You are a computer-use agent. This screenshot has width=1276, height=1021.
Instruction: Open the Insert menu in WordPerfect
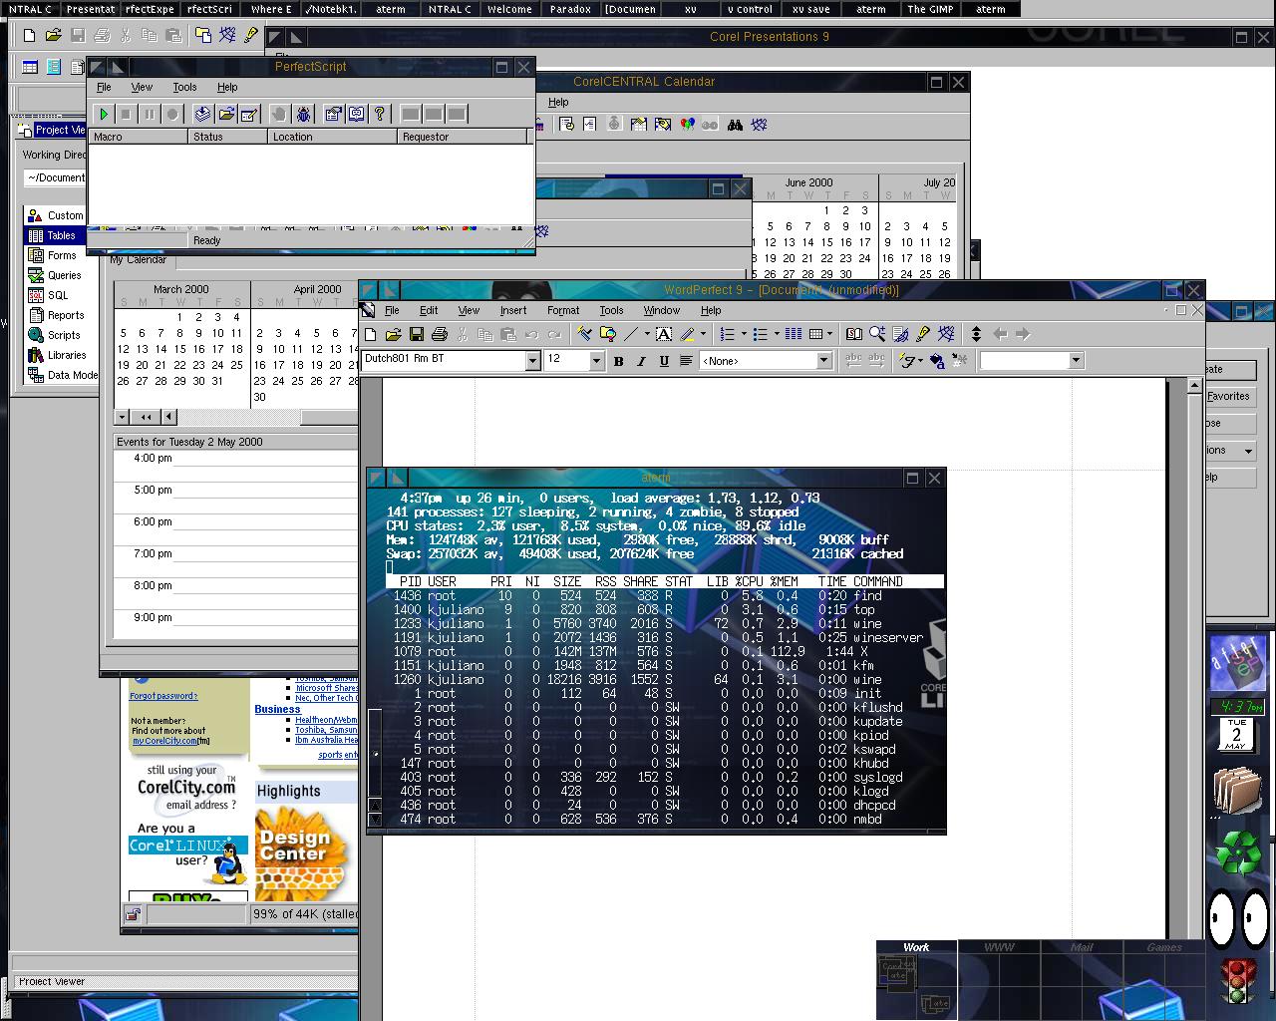pyautogui.click(x=513, y=310)
